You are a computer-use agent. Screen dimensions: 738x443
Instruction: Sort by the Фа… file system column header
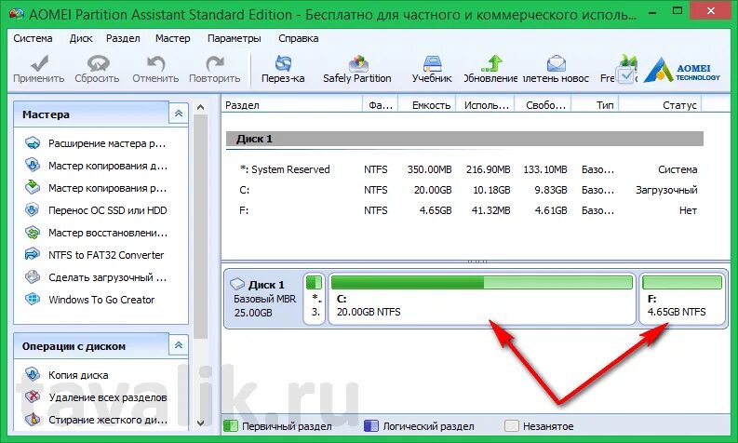tap(381, 105)
